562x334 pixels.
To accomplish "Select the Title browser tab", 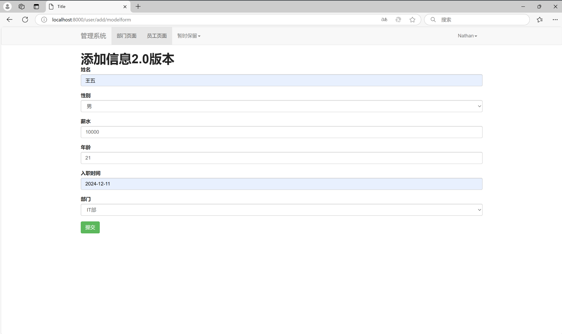I will 88,6.
